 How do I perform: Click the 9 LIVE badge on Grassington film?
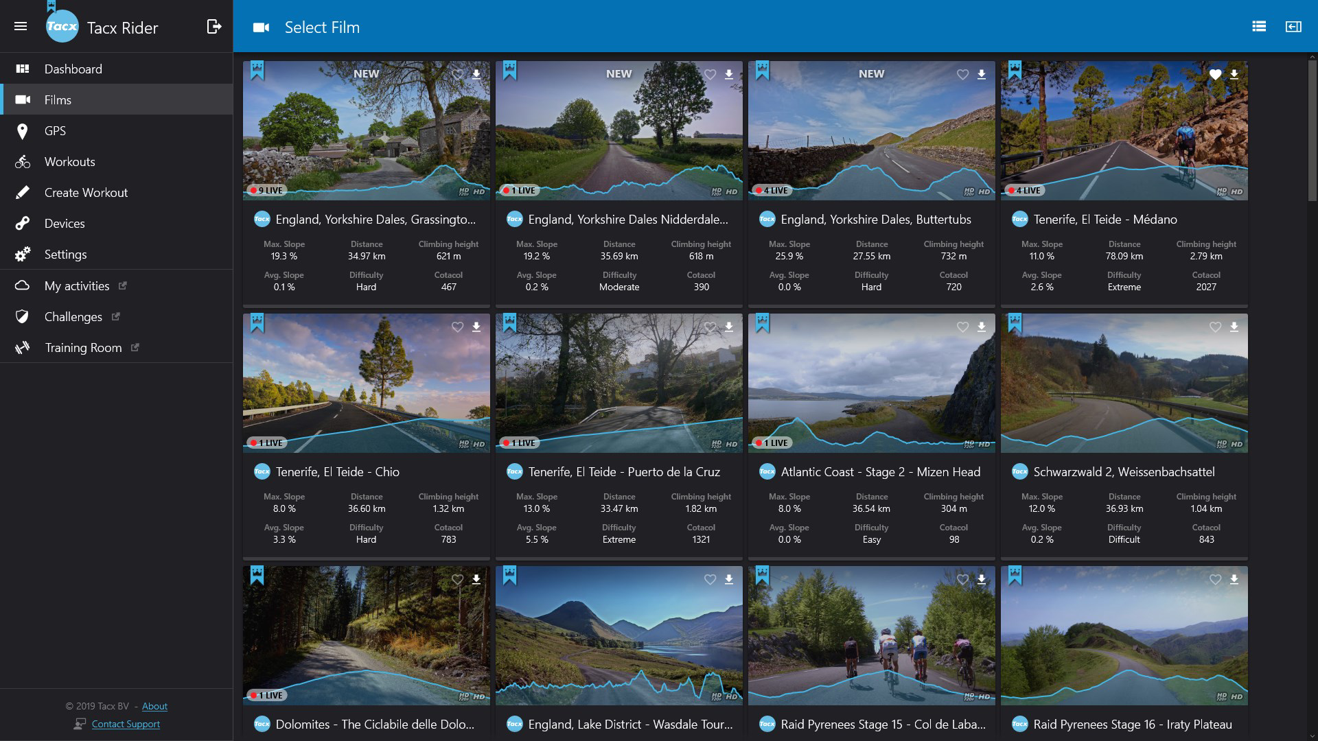pos(266,190)
